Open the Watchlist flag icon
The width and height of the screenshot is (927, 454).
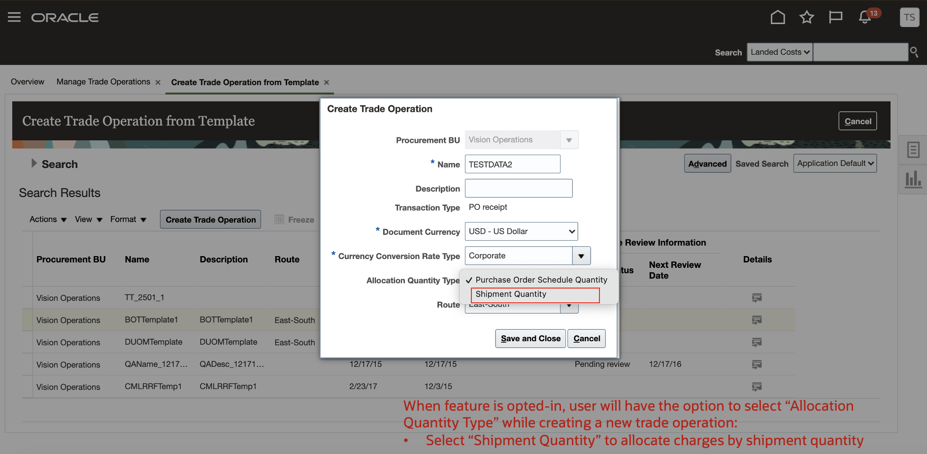pyautogui.click(x=835, y=17)
